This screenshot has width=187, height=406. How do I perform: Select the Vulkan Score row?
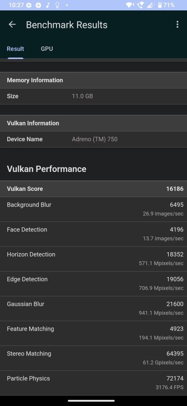coord(93,189)
